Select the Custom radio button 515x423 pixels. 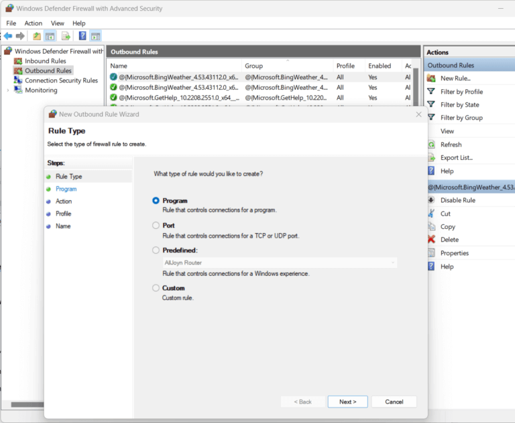click(x=156, y=288)
